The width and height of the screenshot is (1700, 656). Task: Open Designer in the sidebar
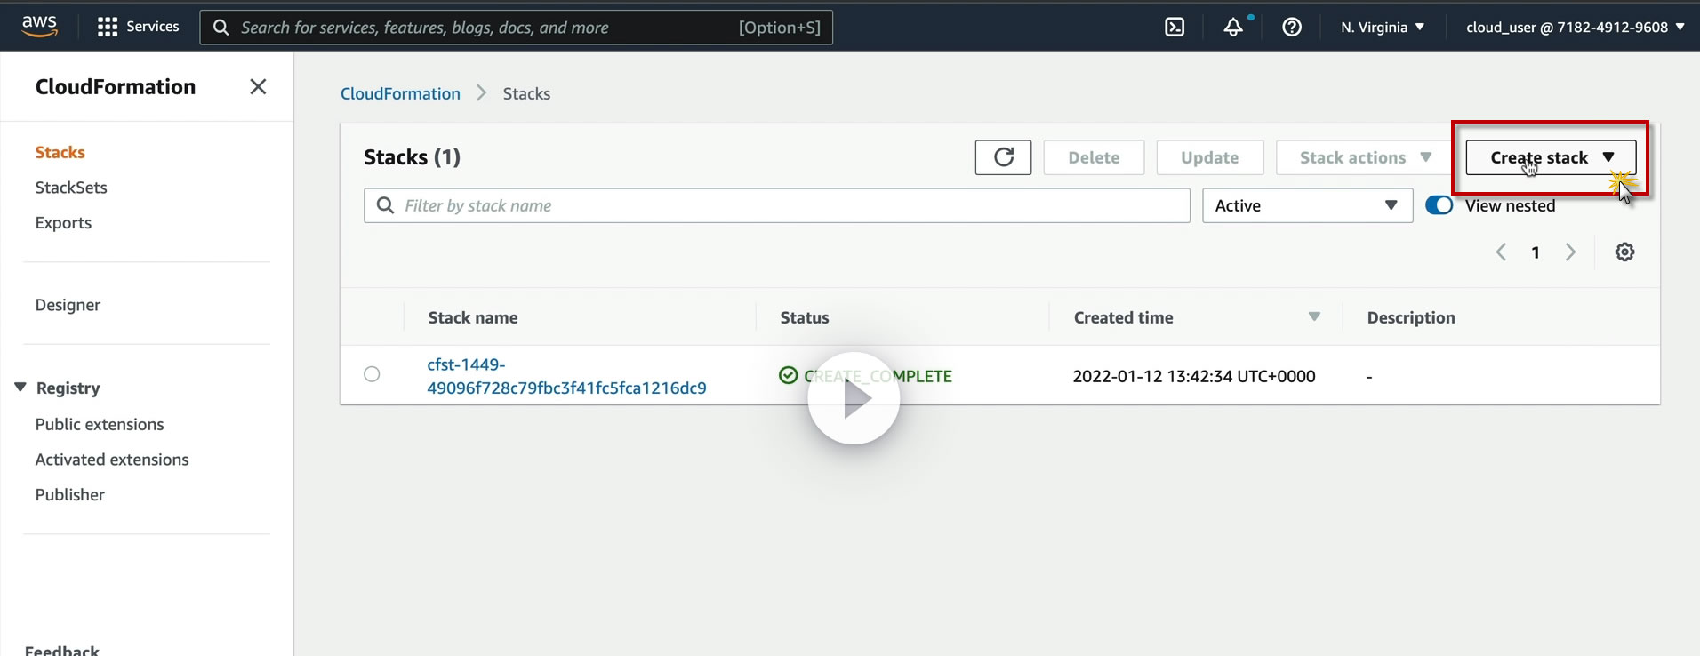click(x=68, y=305)
